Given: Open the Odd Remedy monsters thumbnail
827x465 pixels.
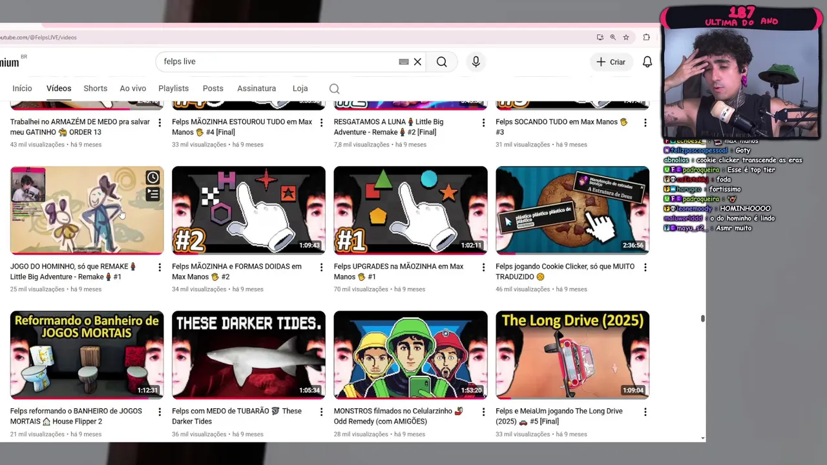Looking at the screenshot, I should pos(410,355).
